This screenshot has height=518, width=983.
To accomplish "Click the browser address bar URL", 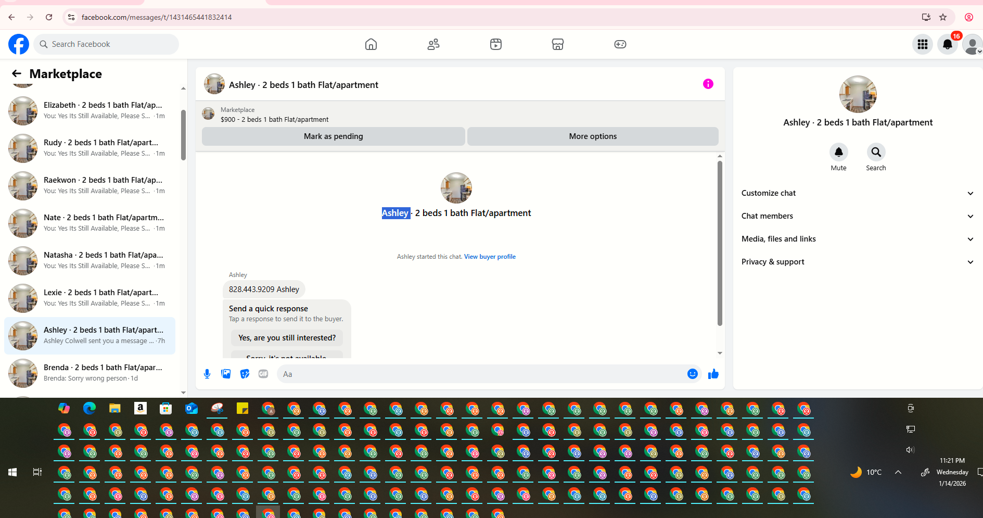I will pos(157,17).
